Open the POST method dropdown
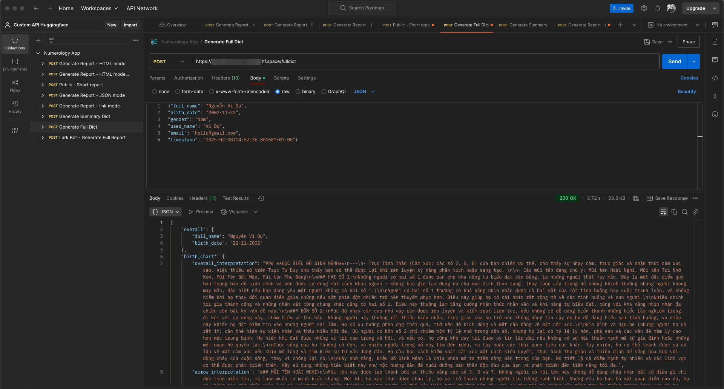Screen dimensions: 724x389 169,61
